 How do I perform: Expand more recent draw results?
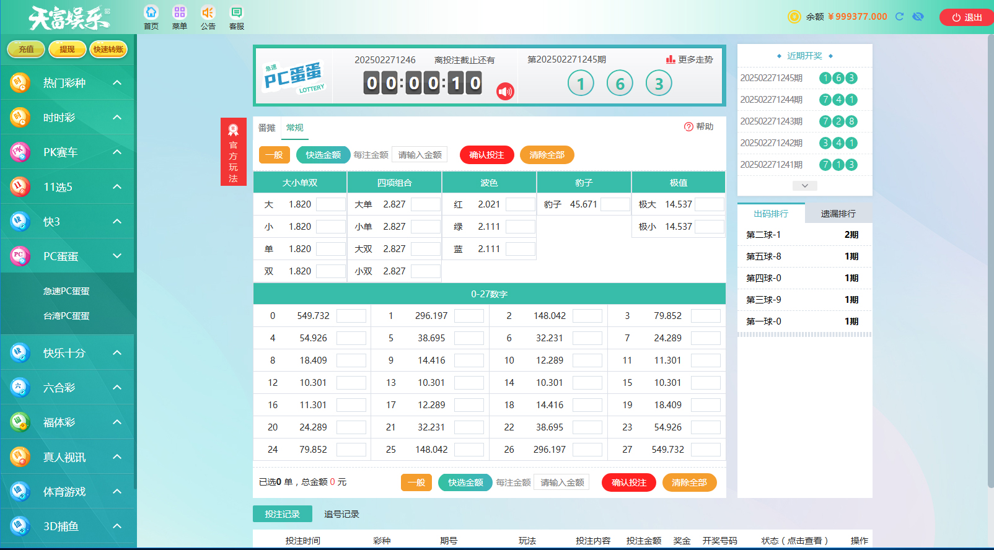(804, 186)
